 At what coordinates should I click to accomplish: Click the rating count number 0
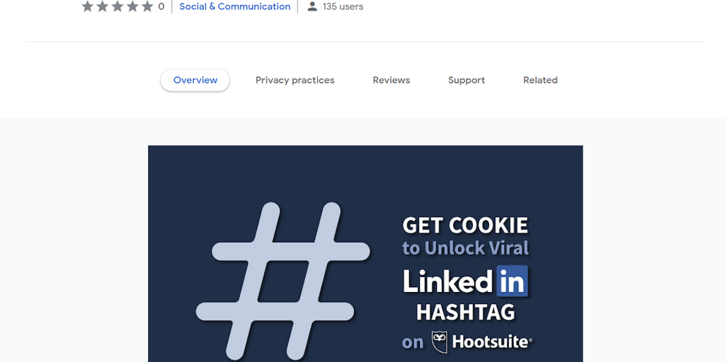pos(161,6)
